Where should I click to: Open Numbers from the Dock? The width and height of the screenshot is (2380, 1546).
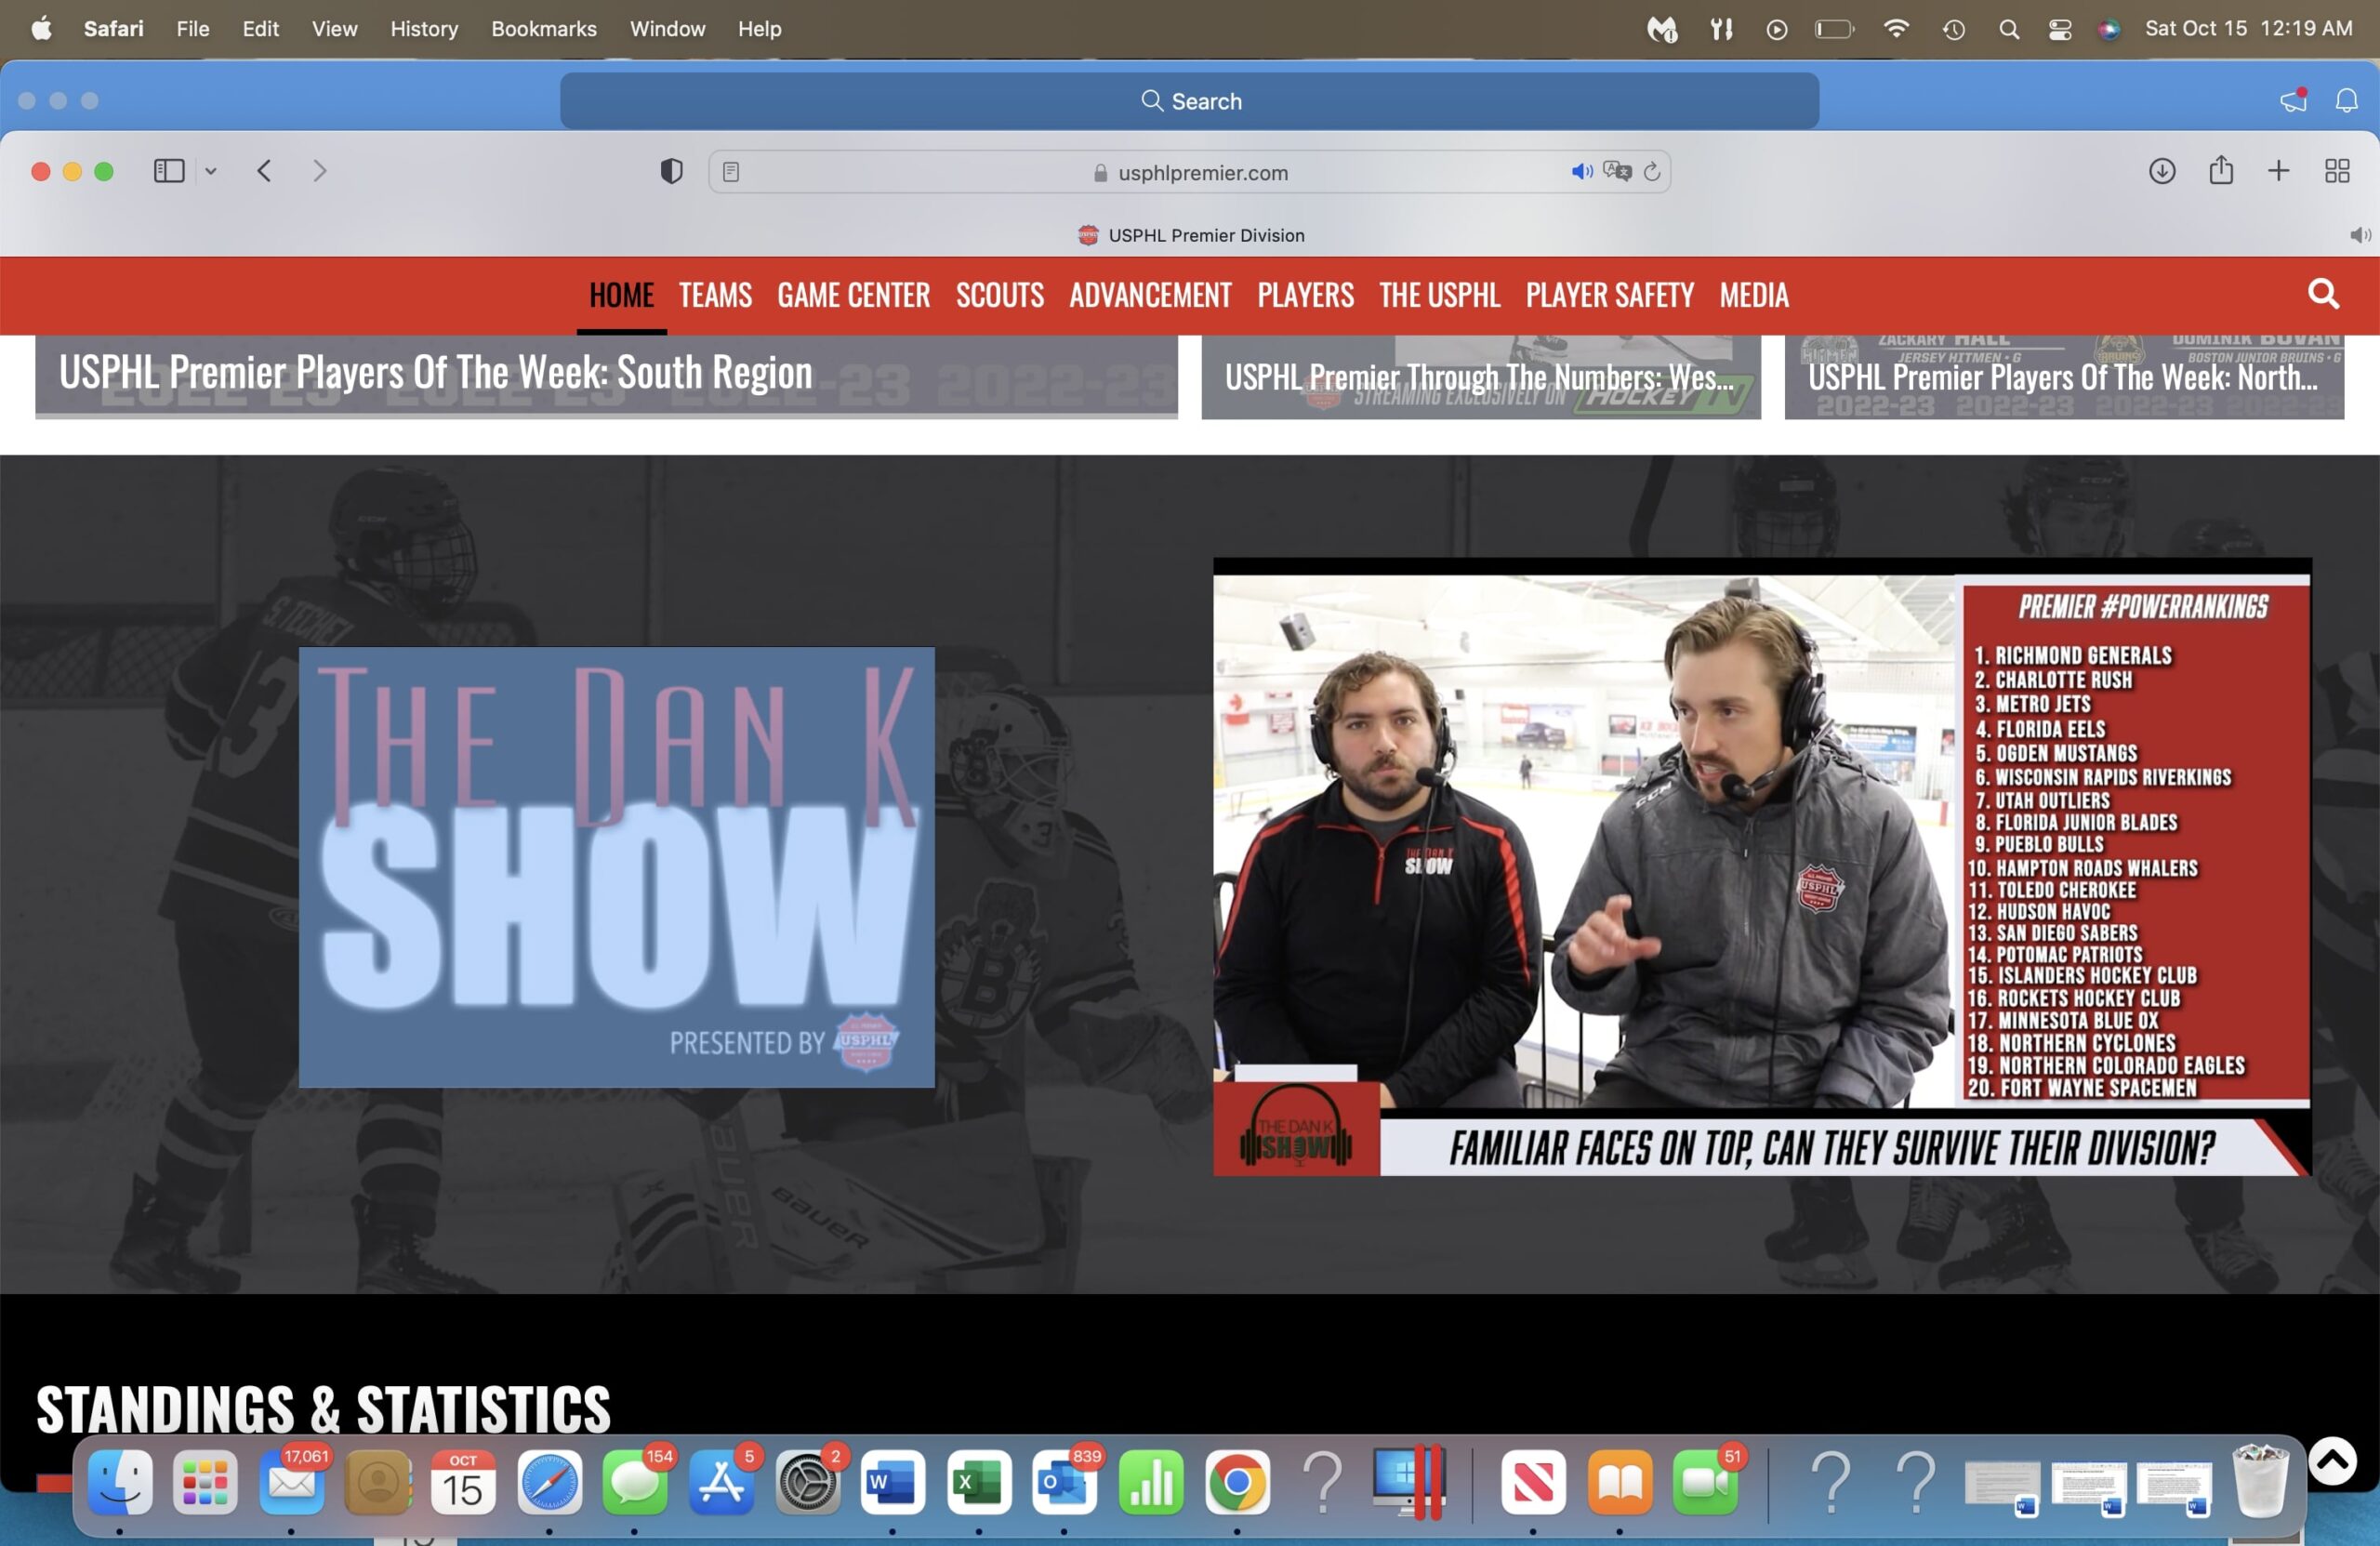1151,1482
